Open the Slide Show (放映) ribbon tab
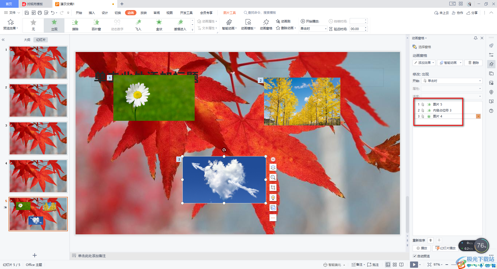 coord(143,13)
